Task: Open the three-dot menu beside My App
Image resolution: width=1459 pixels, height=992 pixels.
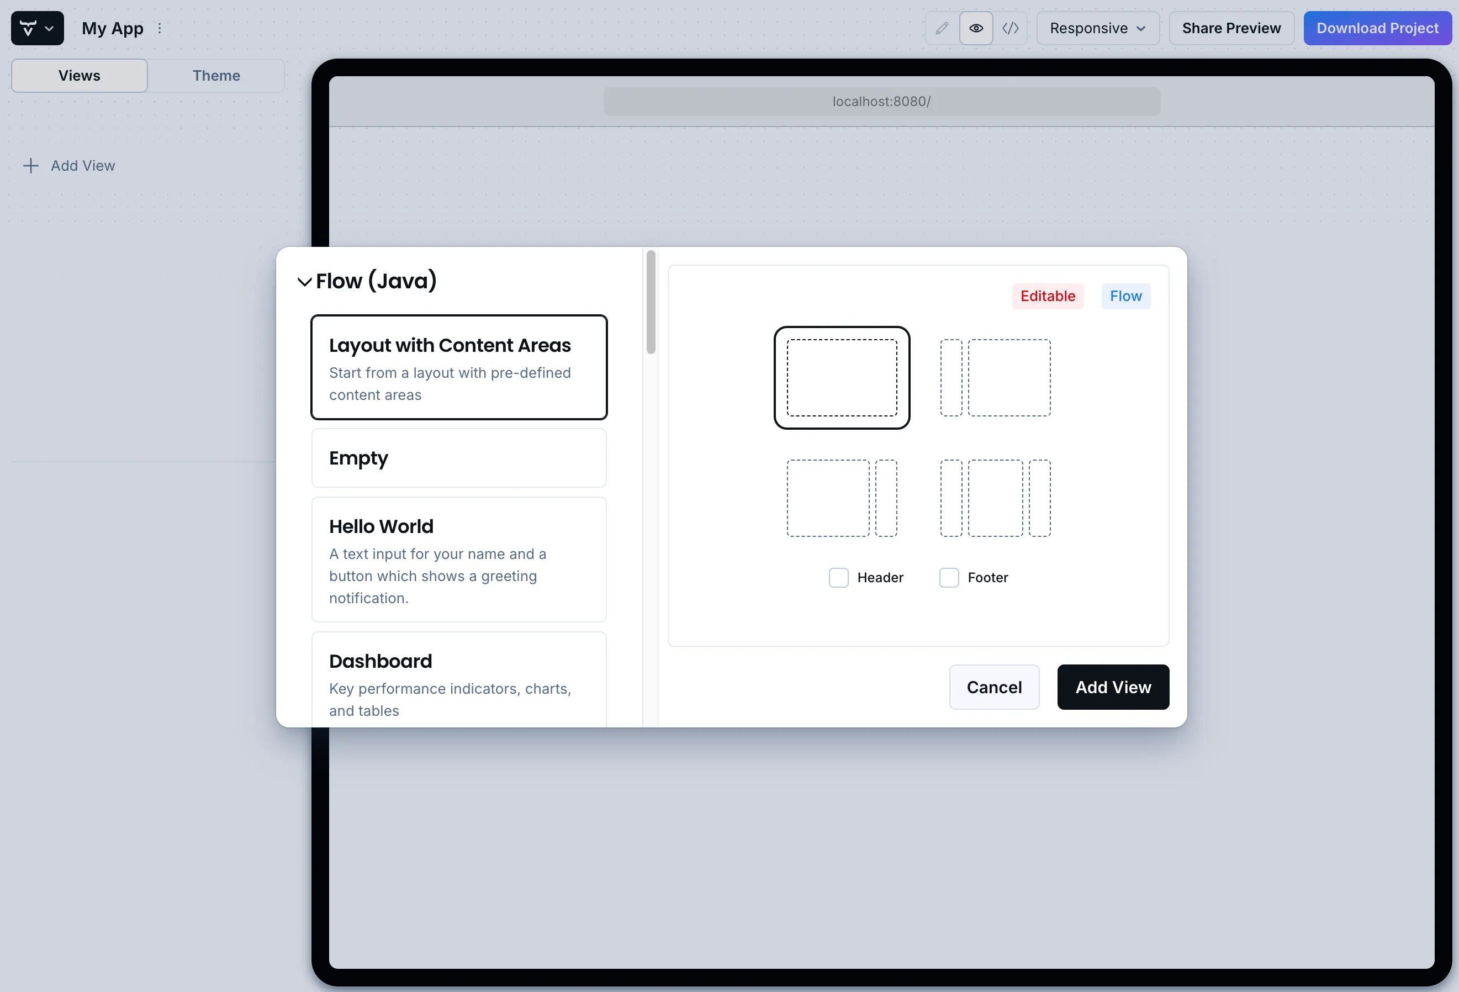Action: [161, 28]
